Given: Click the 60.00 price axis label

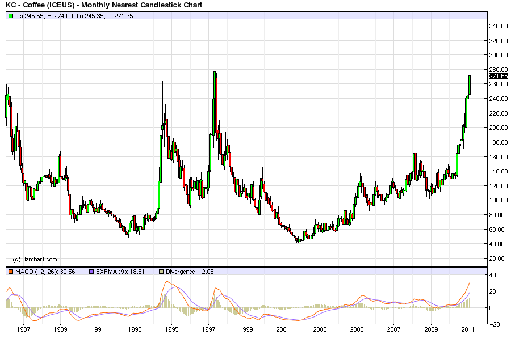Looking at the screenshot, I should pos(497,230).
